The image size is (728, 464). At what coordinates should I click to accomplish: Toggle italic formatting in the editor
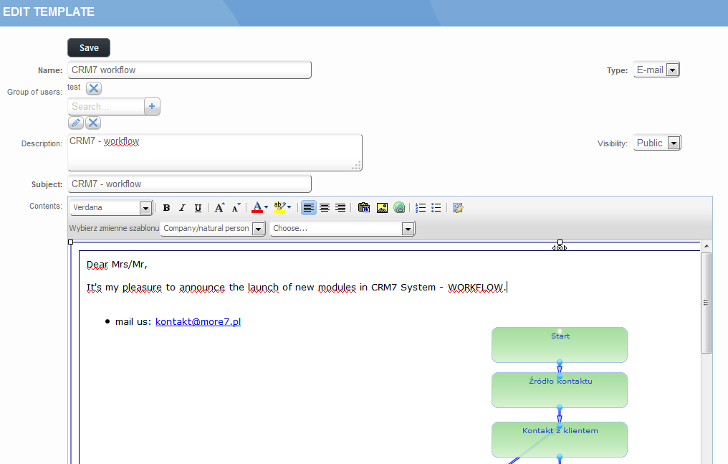click(x=182, y=207)
